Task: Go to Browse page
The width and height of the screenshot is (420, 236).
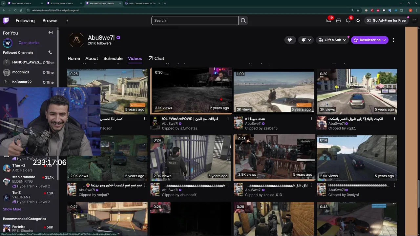Action: (50, 20)
